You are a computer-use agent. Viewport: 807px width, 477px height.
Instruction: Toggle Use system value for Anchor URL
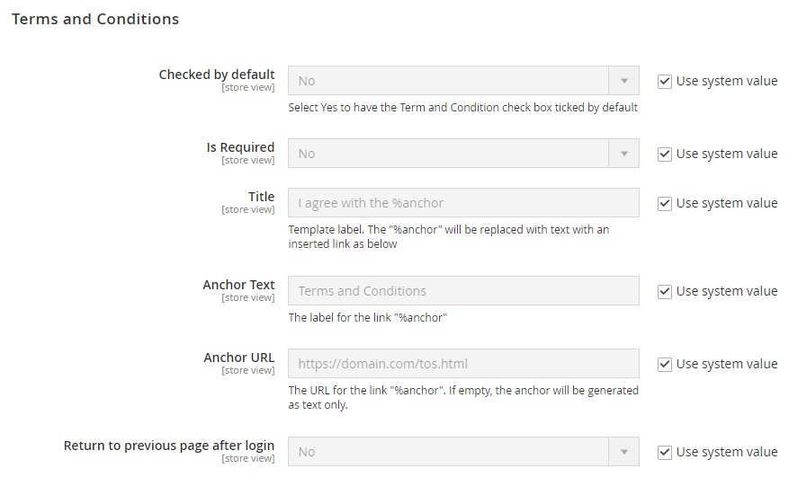[665, 364]
